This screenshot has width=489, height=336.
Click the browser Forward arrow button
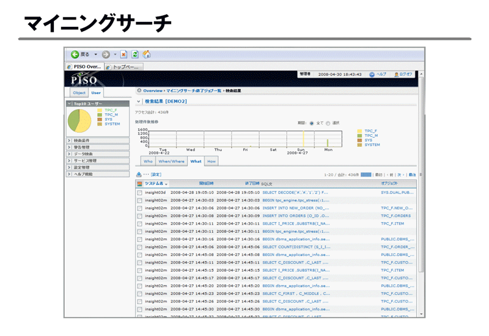pyautogui.click(x=106, y=54)
